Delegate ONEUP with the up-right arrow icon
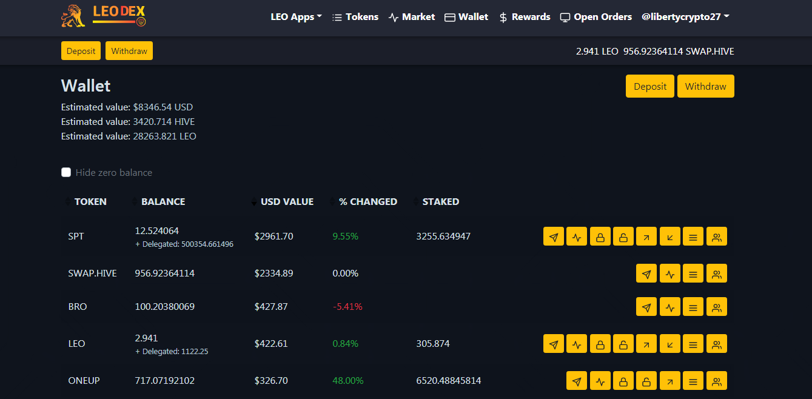812x399 pixels. [x=670, y=381]
